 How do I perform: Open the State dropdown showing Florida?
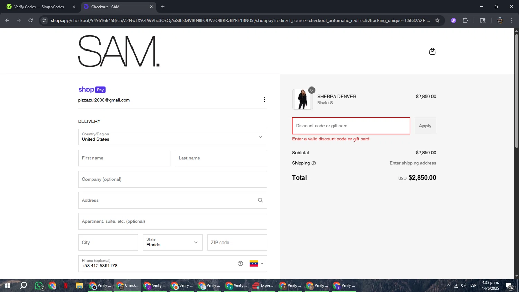pos(173,243)
